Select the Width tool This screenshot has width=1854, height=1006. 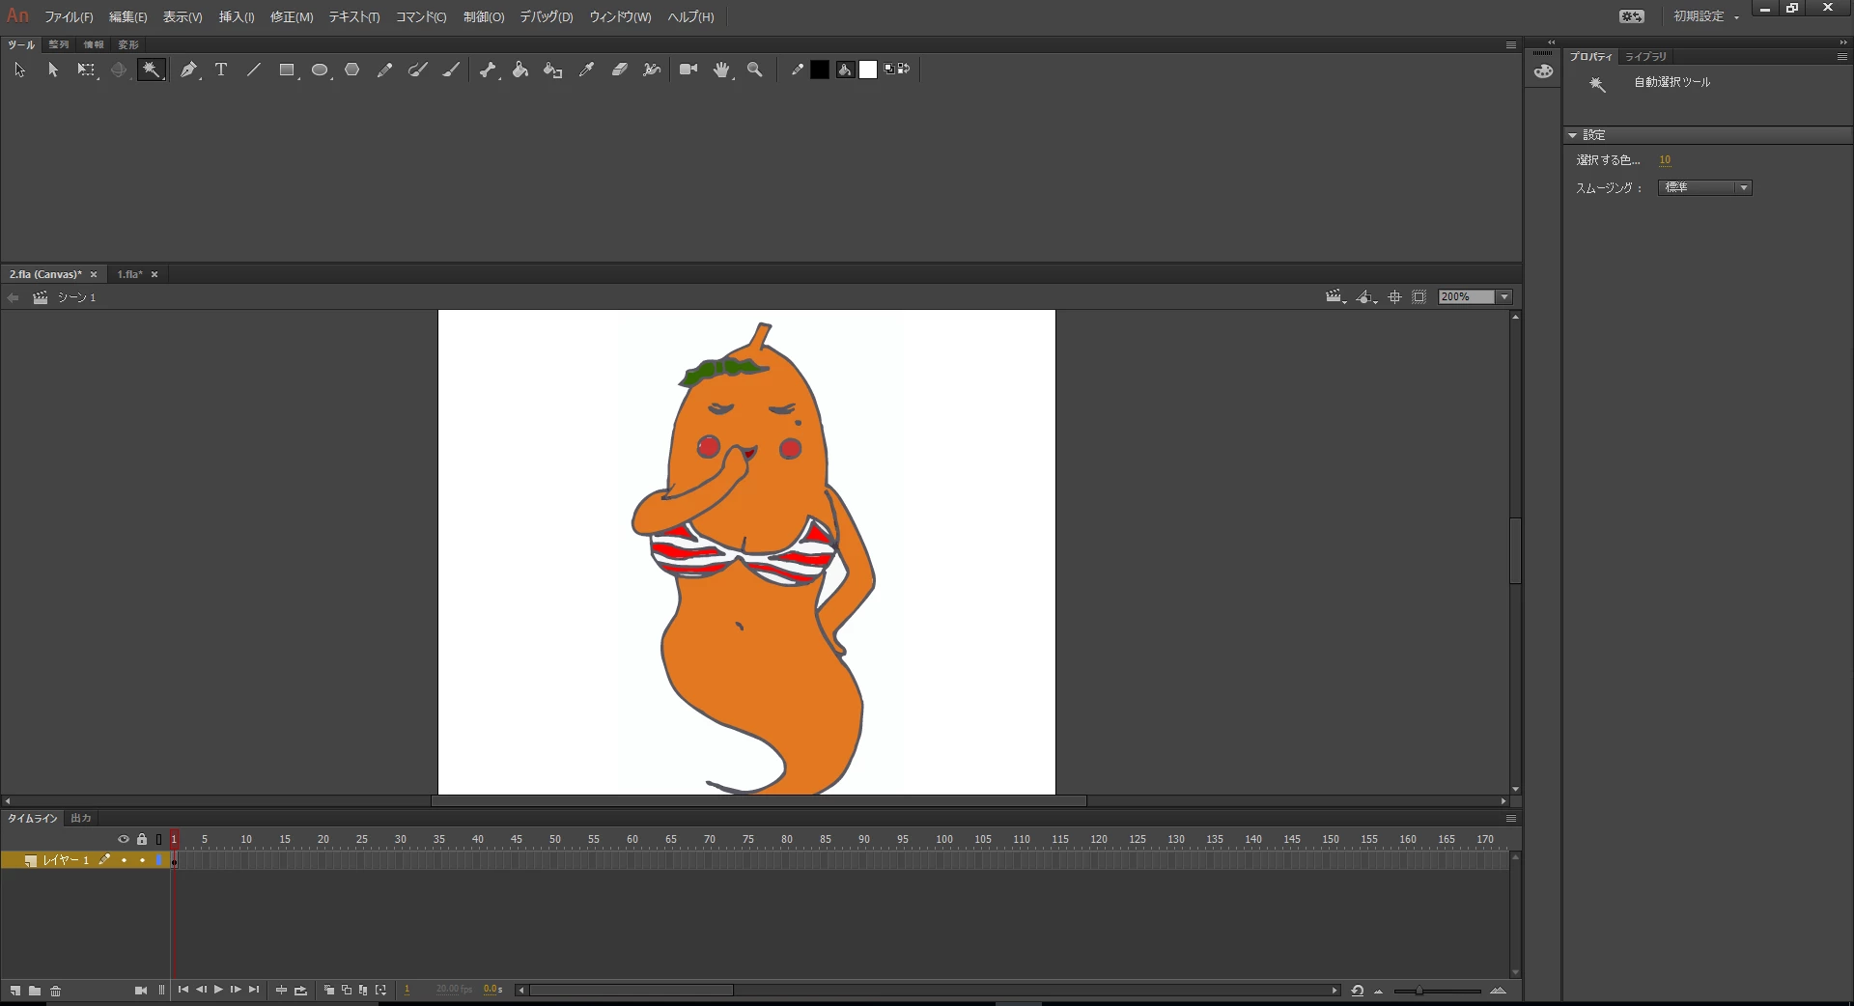652,70
